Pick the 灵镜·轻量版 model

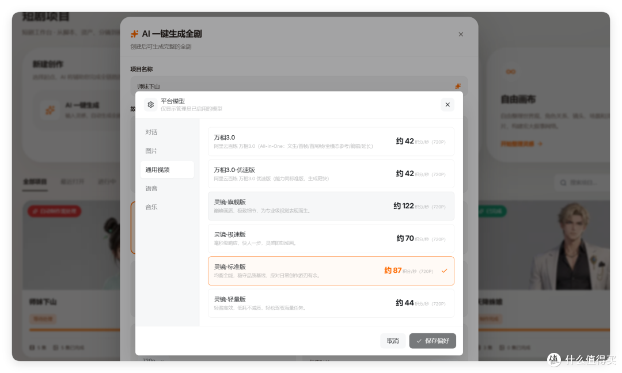click(x=331, y=303)
